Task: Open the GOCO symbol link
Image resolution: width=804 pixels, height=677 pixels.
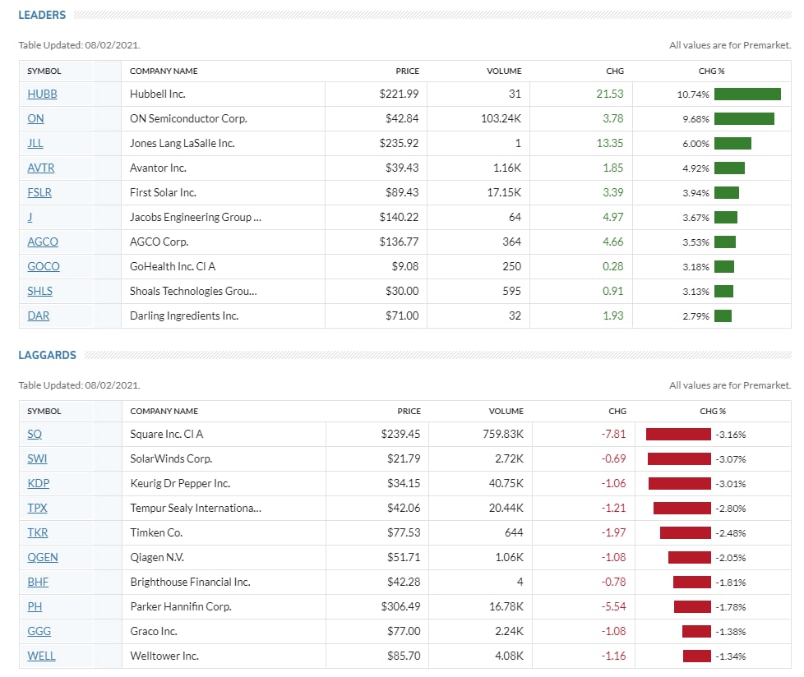Action: [x=44, y=266]
